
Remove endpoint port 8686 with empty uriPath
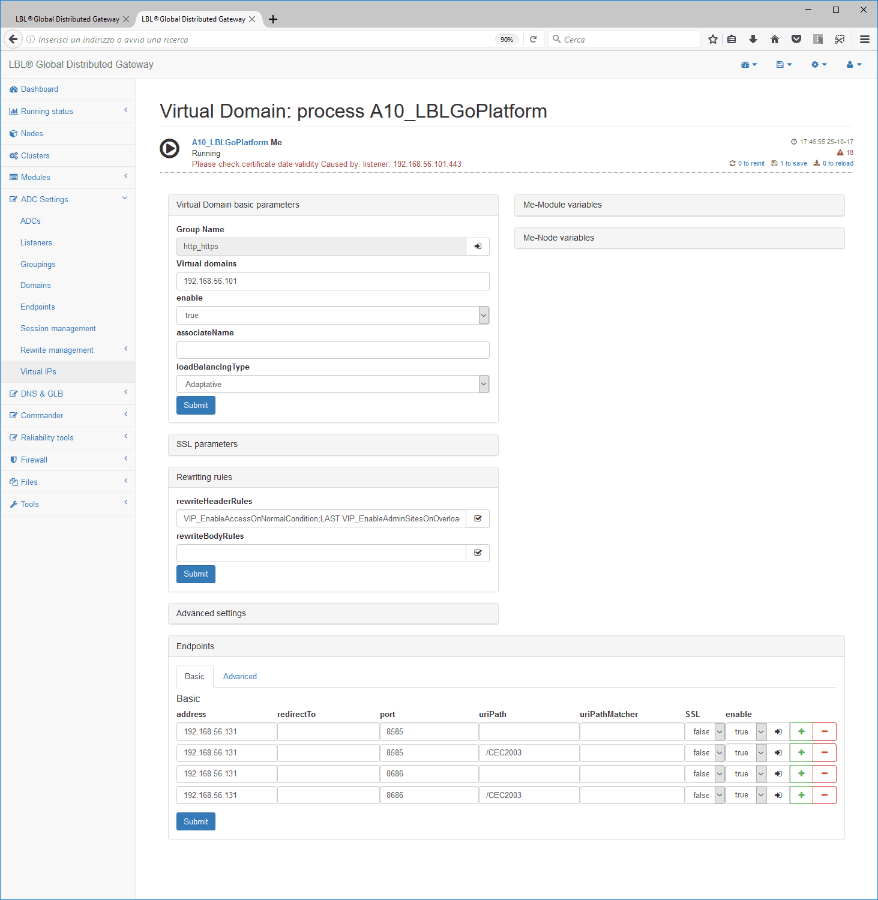[825, 773]
